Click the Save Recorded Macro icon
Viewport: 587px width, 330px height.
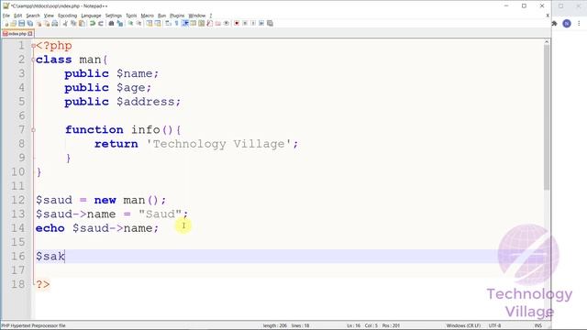[270, 24]
